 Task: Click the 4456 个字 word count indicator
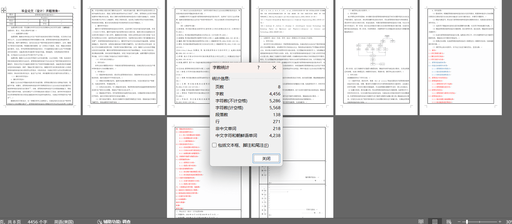pos(37,221)
